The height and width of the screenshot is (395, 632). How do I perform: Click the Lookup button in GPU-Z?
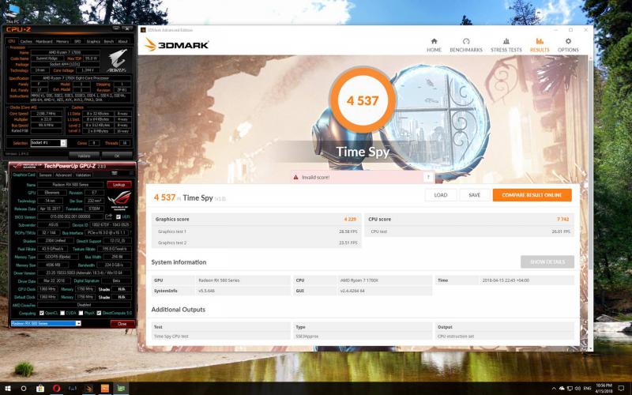click(x=118, y=184)
